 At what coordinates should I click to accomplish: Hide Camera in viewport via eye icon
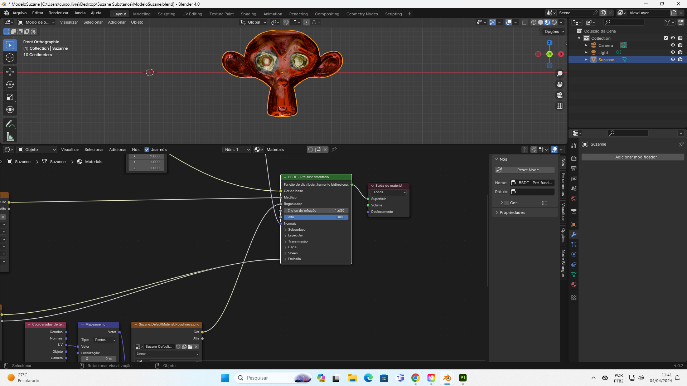[x=673, y=45]
